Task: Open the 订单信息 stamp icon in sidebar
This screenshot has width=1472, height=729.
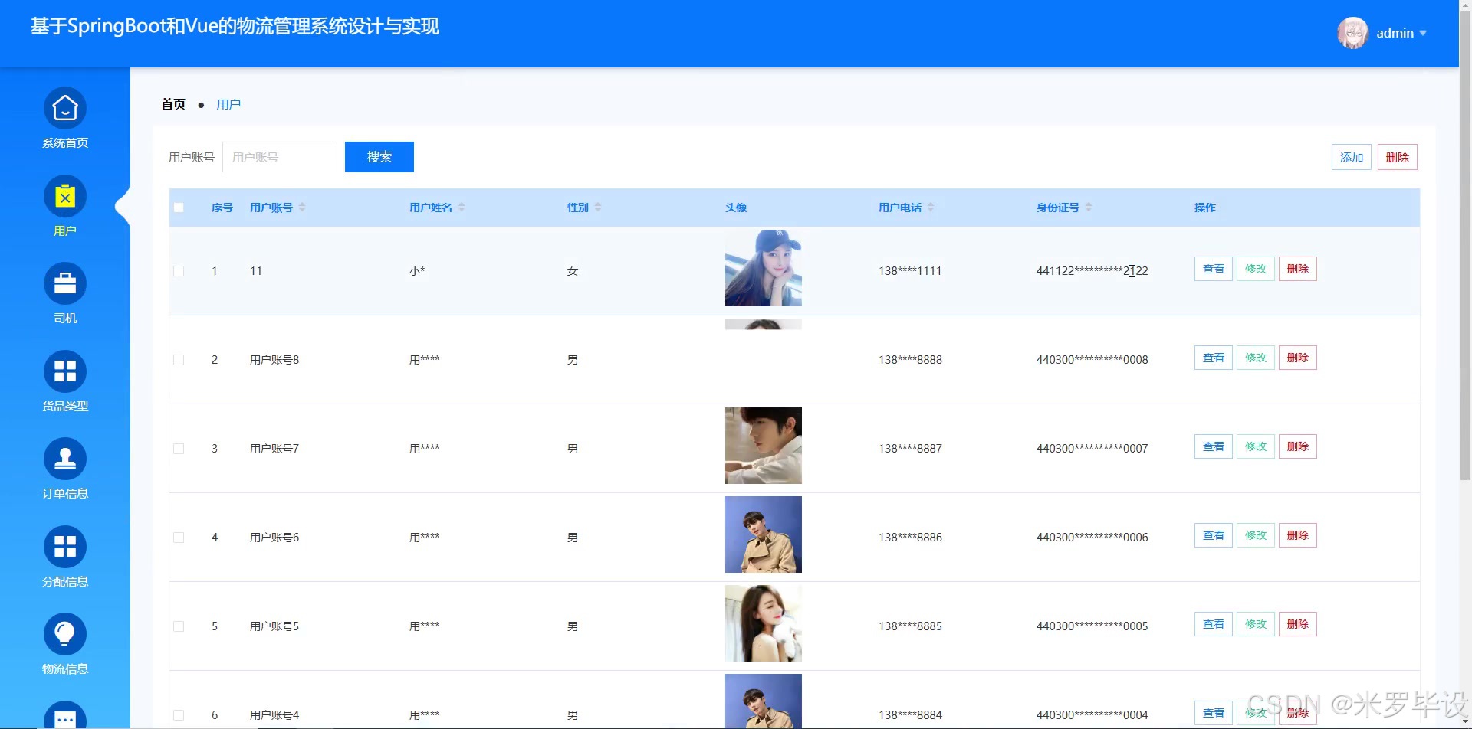Action: [65, 459]
